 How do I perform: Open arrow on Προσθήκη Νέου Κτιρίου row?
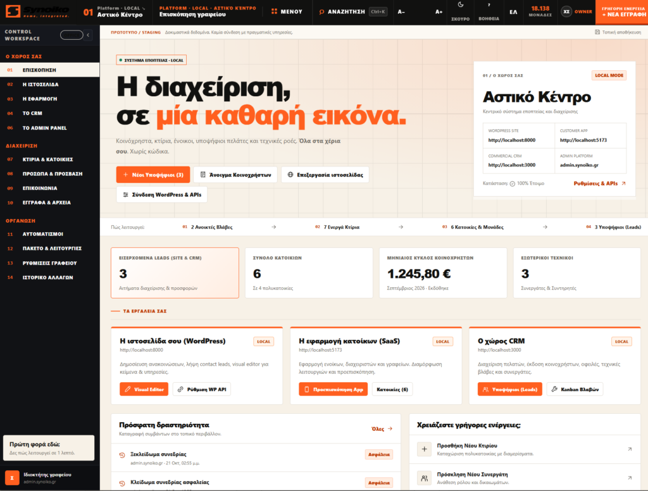click(x=630, y=449)
